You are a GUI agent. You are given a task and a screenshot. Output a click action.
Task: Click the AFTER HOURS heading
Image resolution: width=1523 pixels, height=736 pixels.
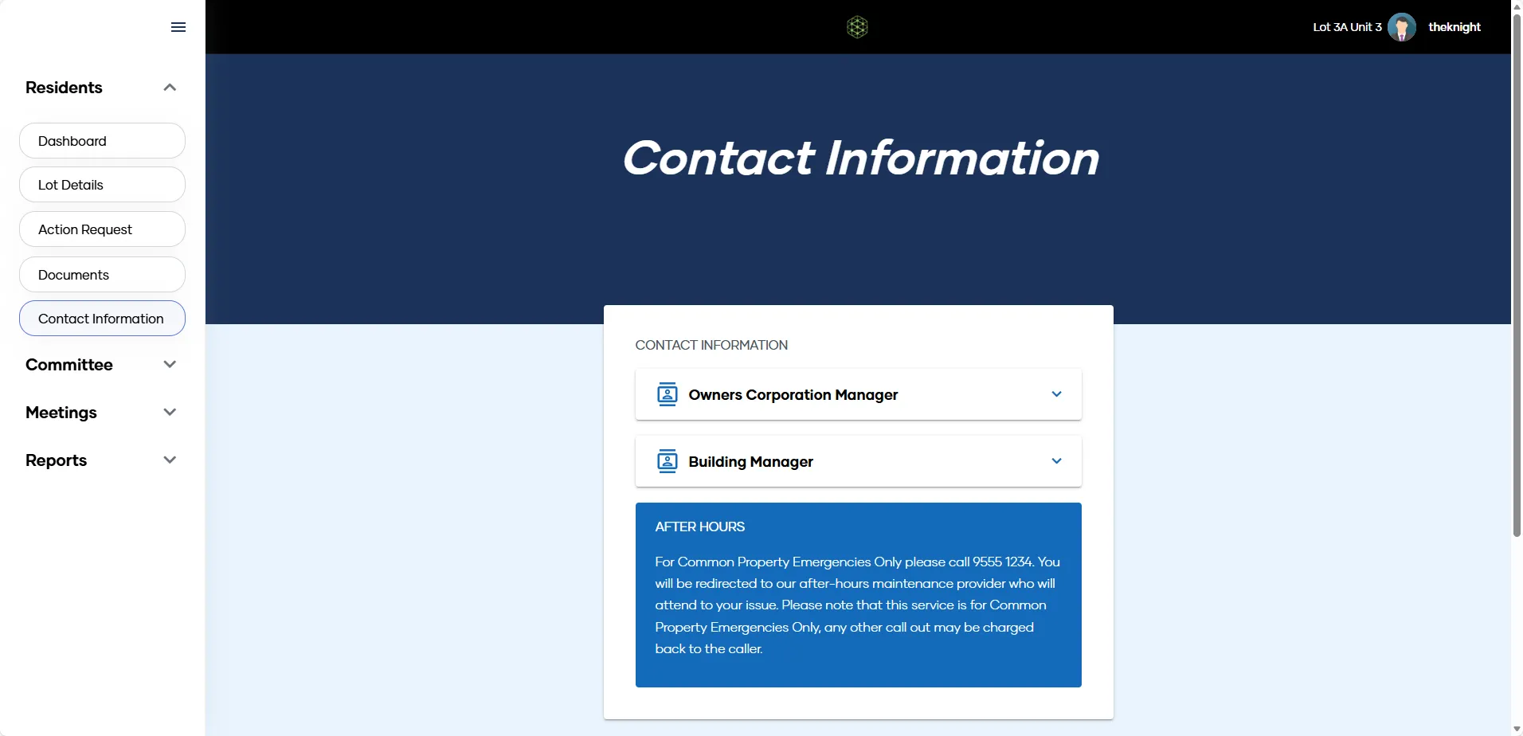[700, 527]
